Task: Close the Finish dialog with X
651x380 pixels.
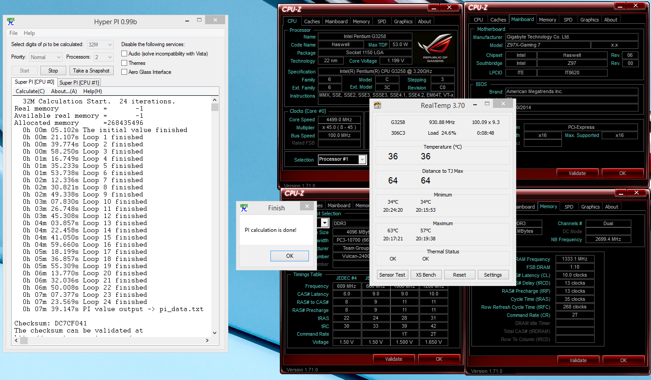Action: click(x=307, y=206)
